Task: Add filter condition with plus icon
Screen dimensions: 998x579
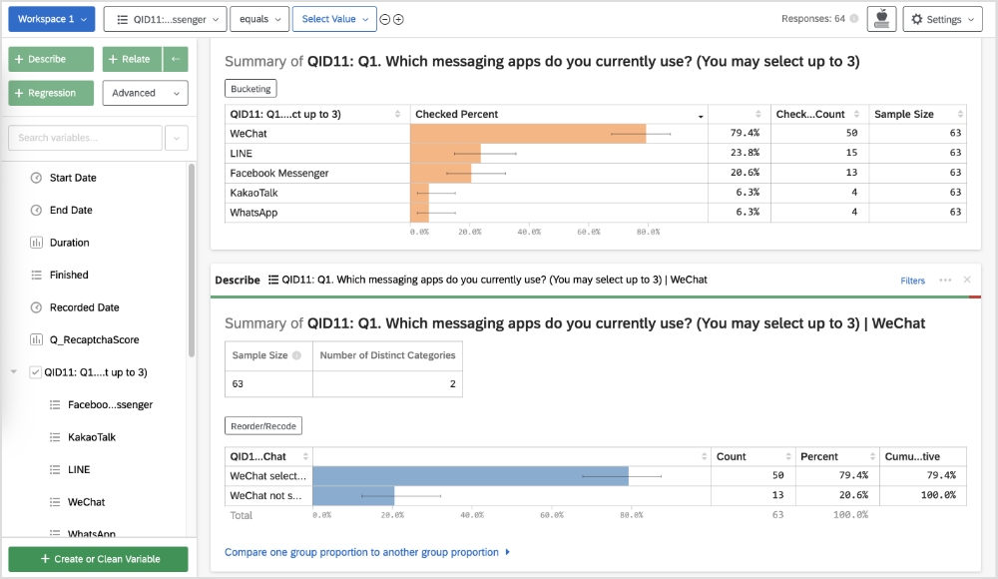Action: pos(399,20)
